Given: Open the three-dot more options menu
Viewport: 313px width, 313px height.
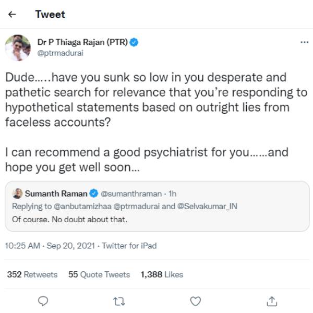Looking at the screenshot, I should [x=305, y=42].
